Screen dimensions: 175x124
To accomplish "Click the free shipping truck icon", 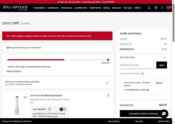I will [x=8, y=48].
